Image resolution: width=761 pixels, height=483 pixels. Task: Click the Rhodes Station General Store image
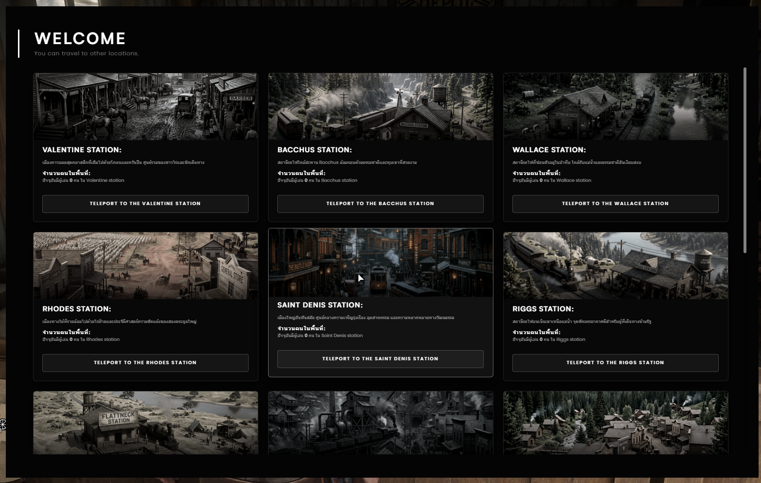[x=146, y=266]
